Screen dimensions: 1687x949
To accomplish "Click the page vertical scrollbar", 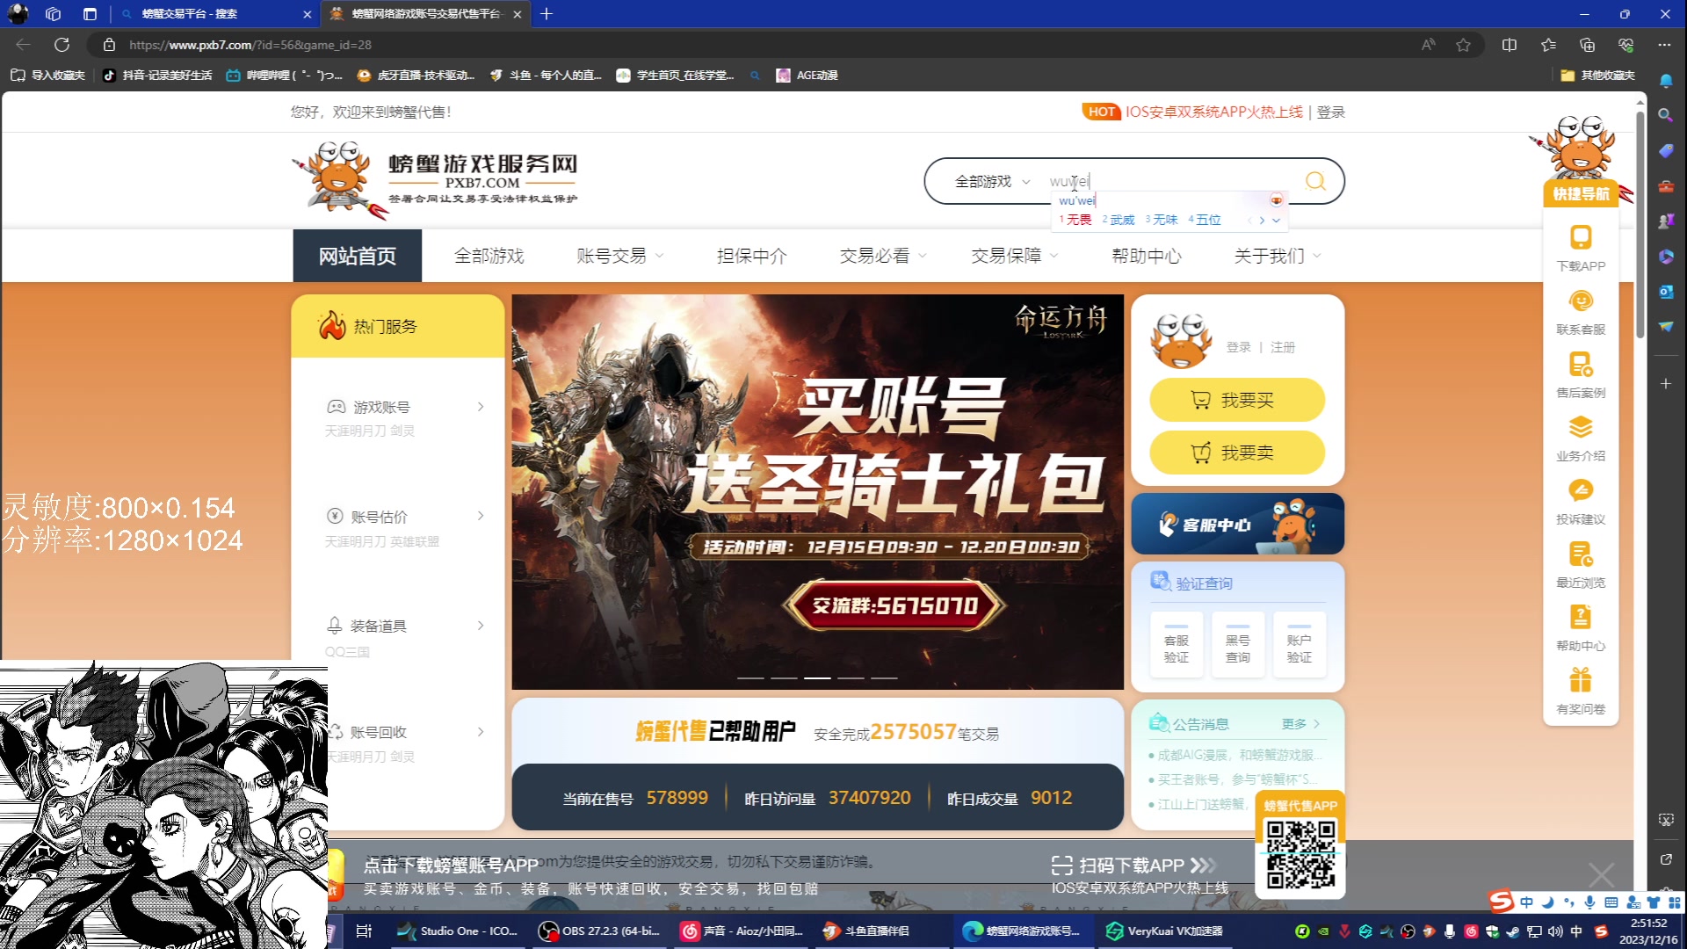I will (1640, 224).
